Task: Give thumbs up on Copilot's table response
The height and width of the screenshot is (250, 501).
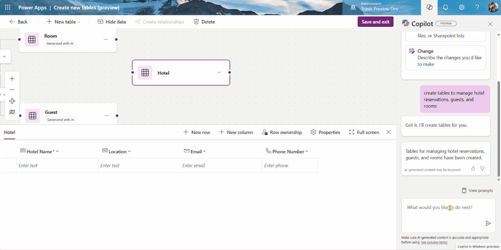Action: [473, 168]
